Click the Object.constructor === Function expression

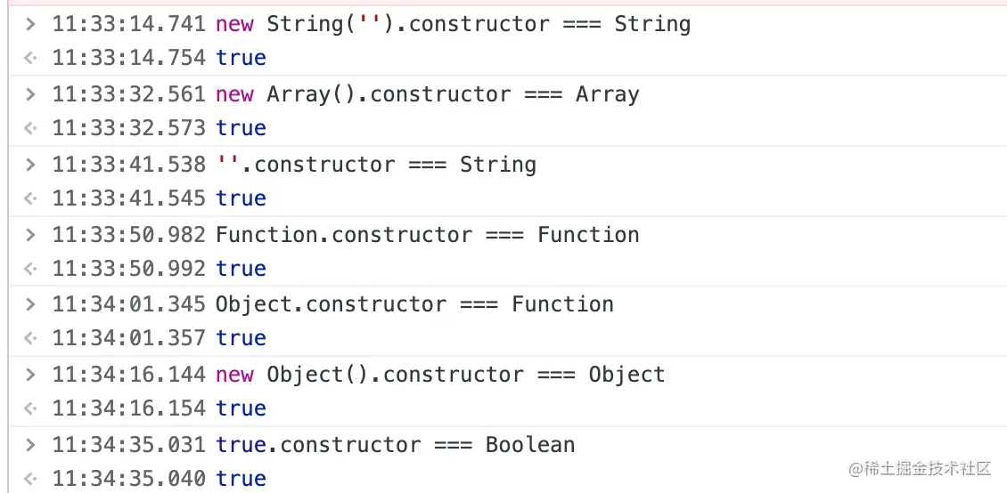pyautogui.click(x=414, y=304)
